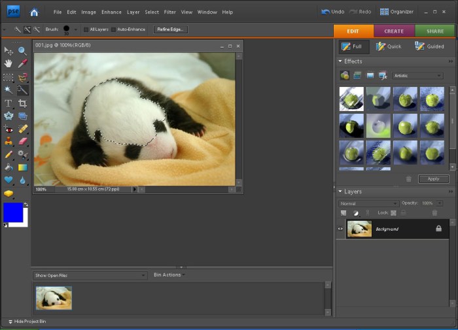
Task: Toggle the Auto-Enhance checkbox
Action: (x=113, y=29)
